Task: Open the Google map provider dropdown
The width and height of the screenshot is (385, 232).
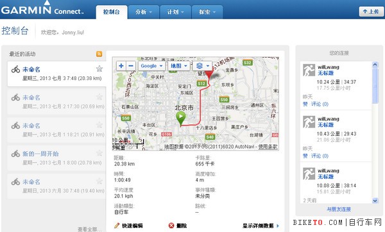Action: click(151, 66)
